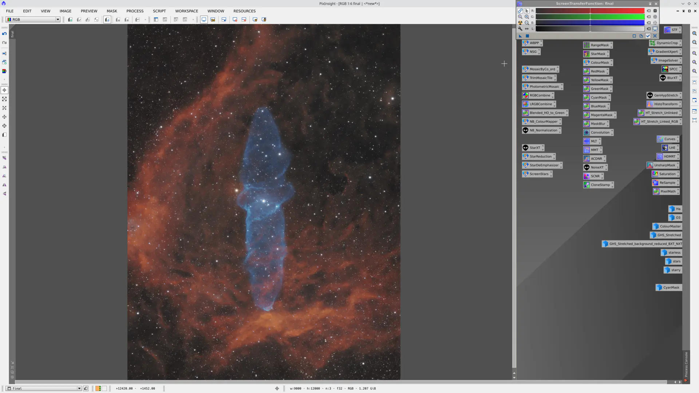Open the image selector dropdown showing final
This screenshot has width=699, height=393.
pyautogui.click(x=79, y=388)
